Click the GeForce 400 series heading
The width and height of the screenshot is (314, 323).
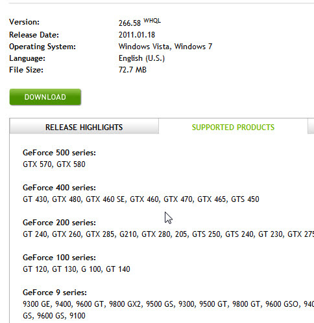(59, 188)
